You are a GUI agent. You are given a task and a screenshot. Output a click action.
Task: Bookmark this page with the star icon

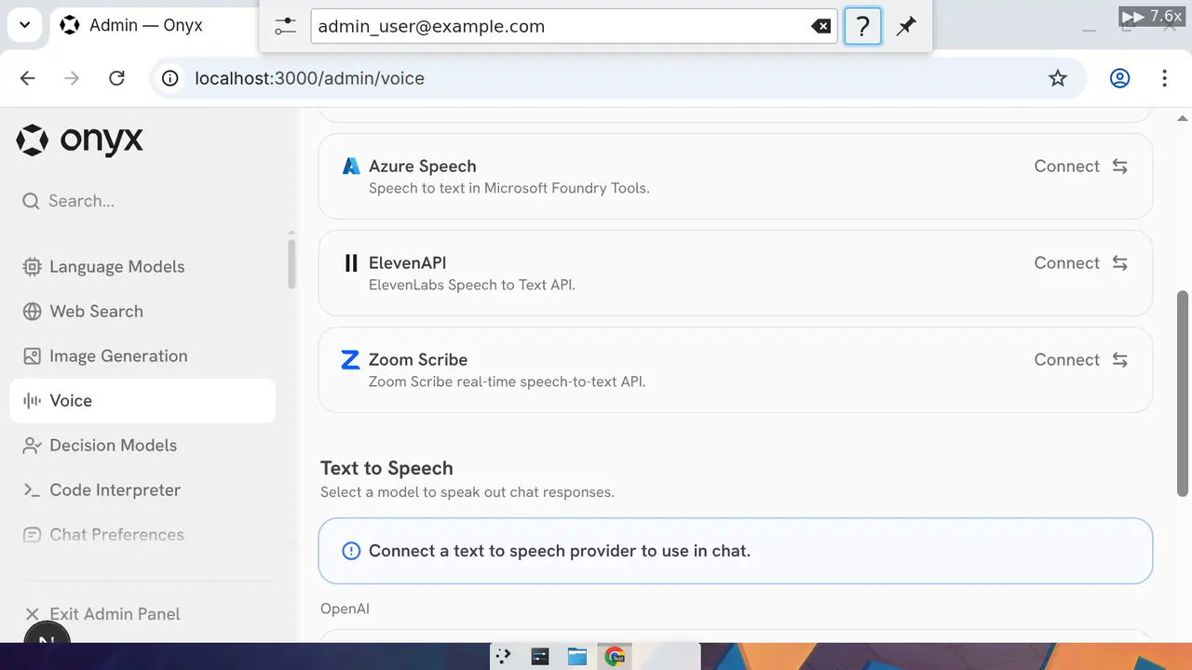point(1058,78)
